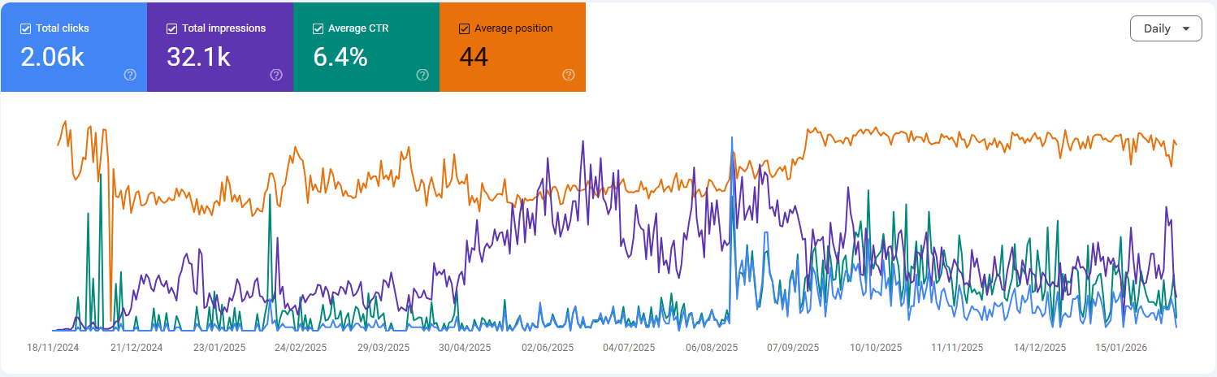Image resolution: width=1217 pixels, height=377 pixels.
Task: Select the 44 average position value
Action: coord(474,57)
